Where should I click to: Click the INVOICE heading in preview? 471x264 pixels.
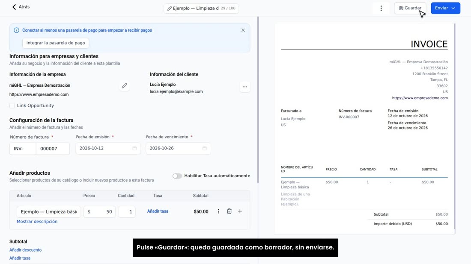coord(429,44)
